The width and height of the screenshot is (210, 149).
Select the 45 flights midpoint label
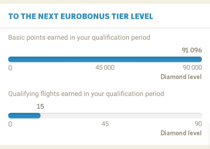pos(105,124)
